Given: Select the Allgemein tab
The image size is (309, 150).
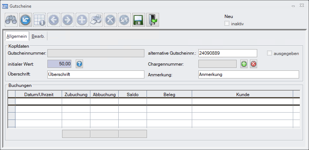Looking at the screenshot, I should coord(17,36).
